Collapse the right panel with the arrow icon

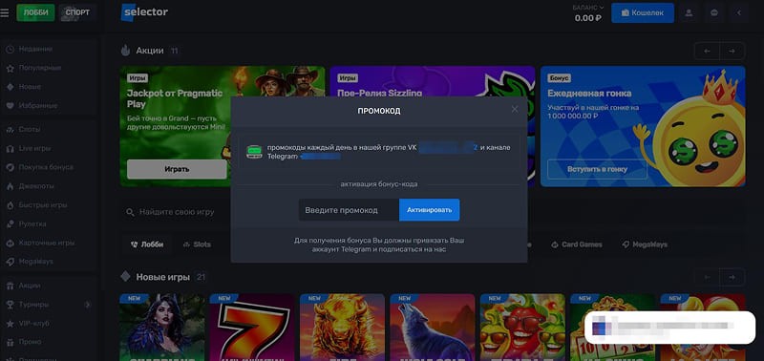pos(739,12)
